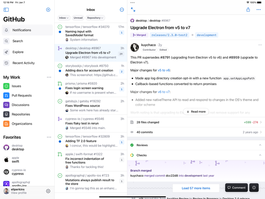Select Search in sidebar
The width and height of the screenshot is (265, 199).
(x=27, y=41)
